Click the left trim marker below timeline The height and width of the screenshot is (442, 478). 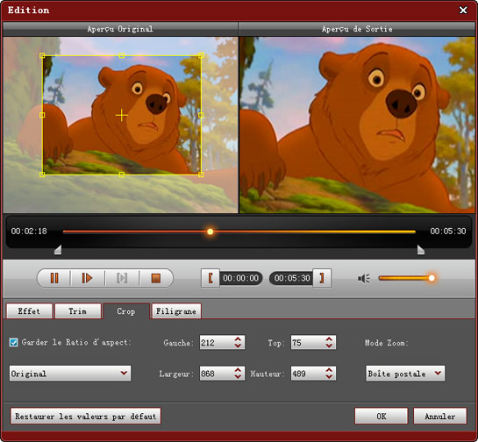pyautogui.click(x=58, y=250)
